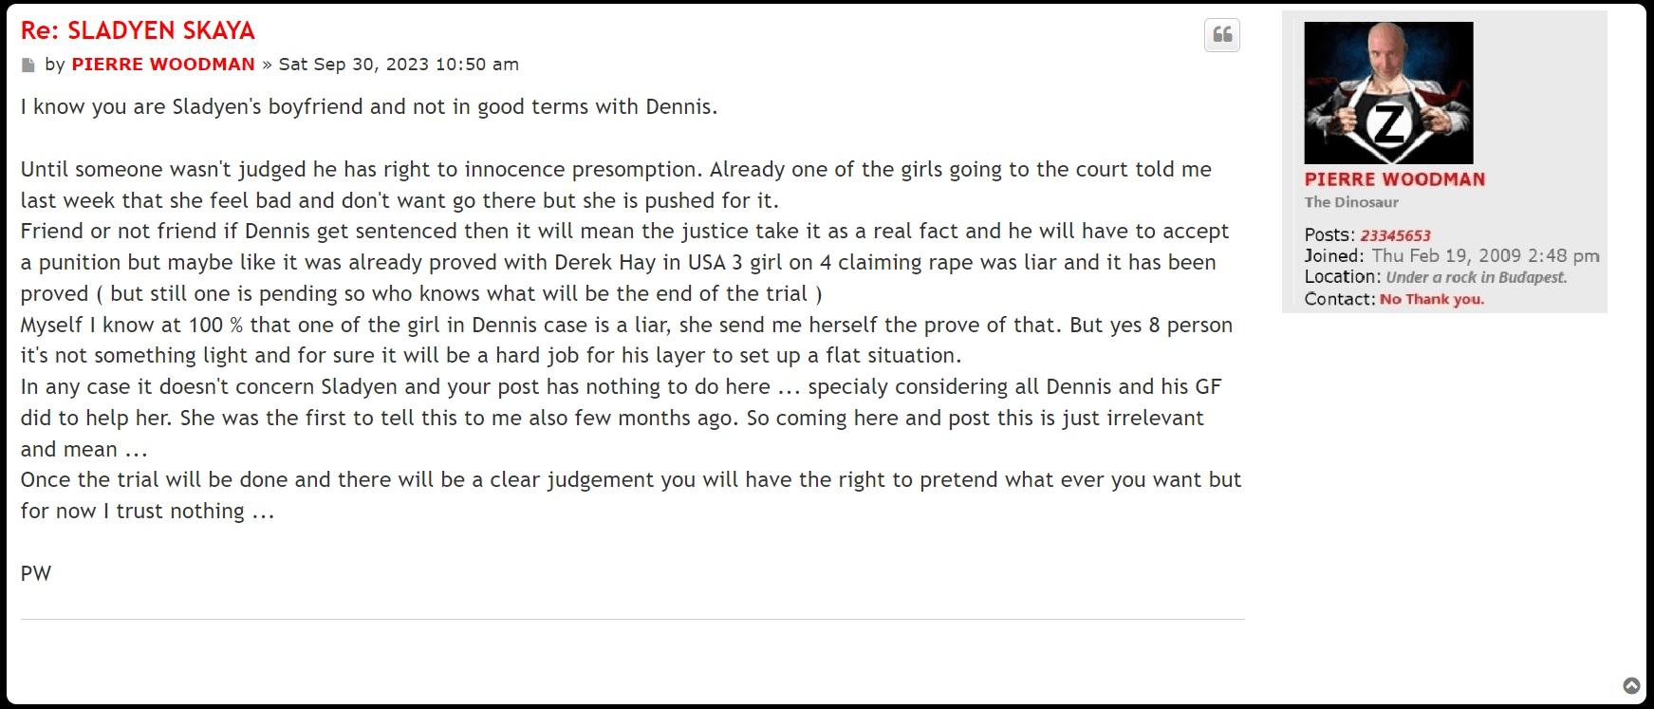The height and width of the screenshot is (709, 1654).
Task: Click the "Location:" label in the profile
Action: 1342,277
